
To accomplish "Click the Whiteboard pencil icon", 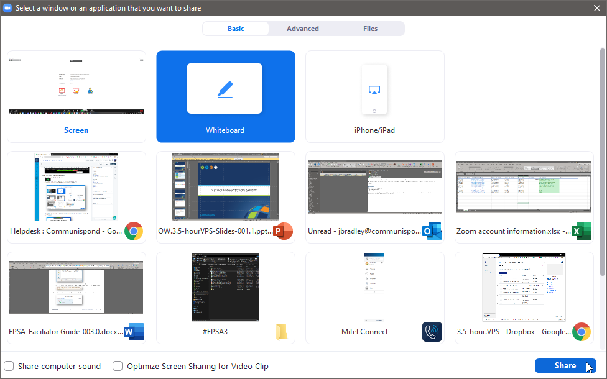I will click(x=225, y=89).
